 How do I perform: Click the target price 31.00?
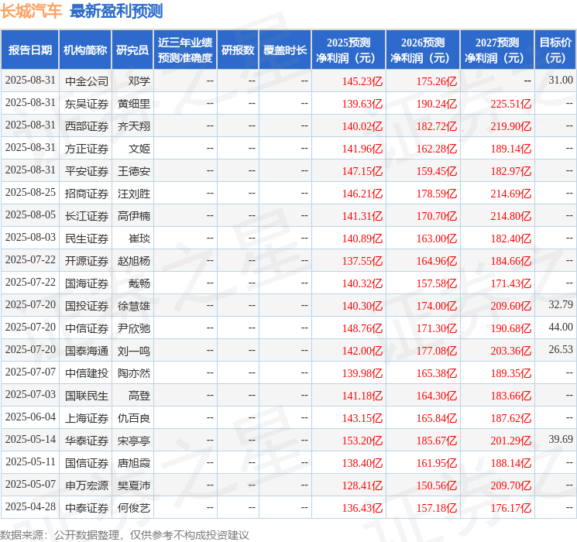click(561, 80)
